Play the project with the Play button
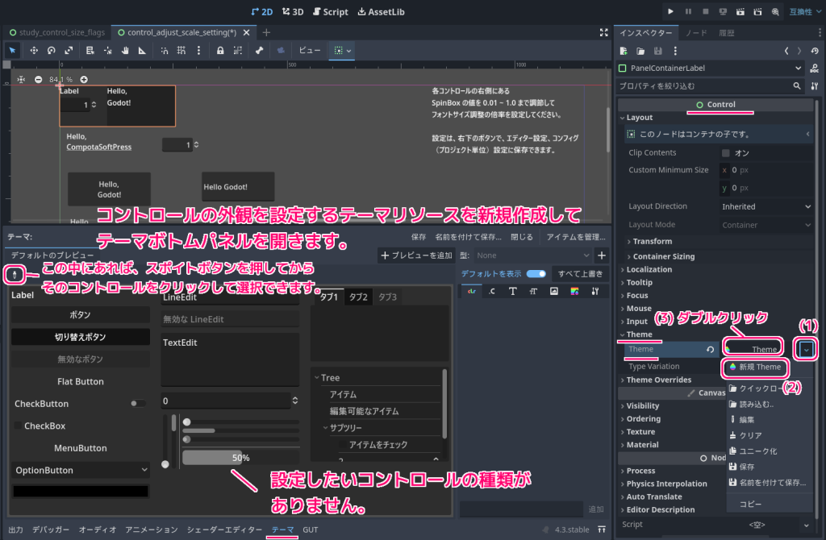 (670, 11)
